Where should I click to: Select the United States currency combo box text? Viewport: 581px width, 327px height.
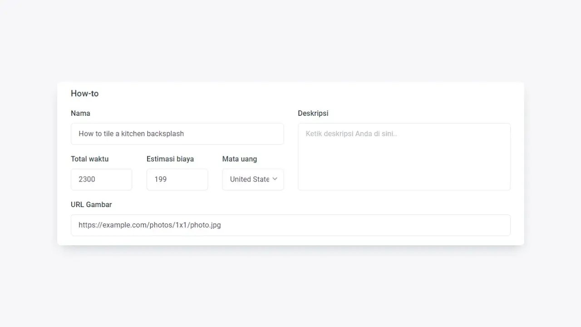[249, 179]
